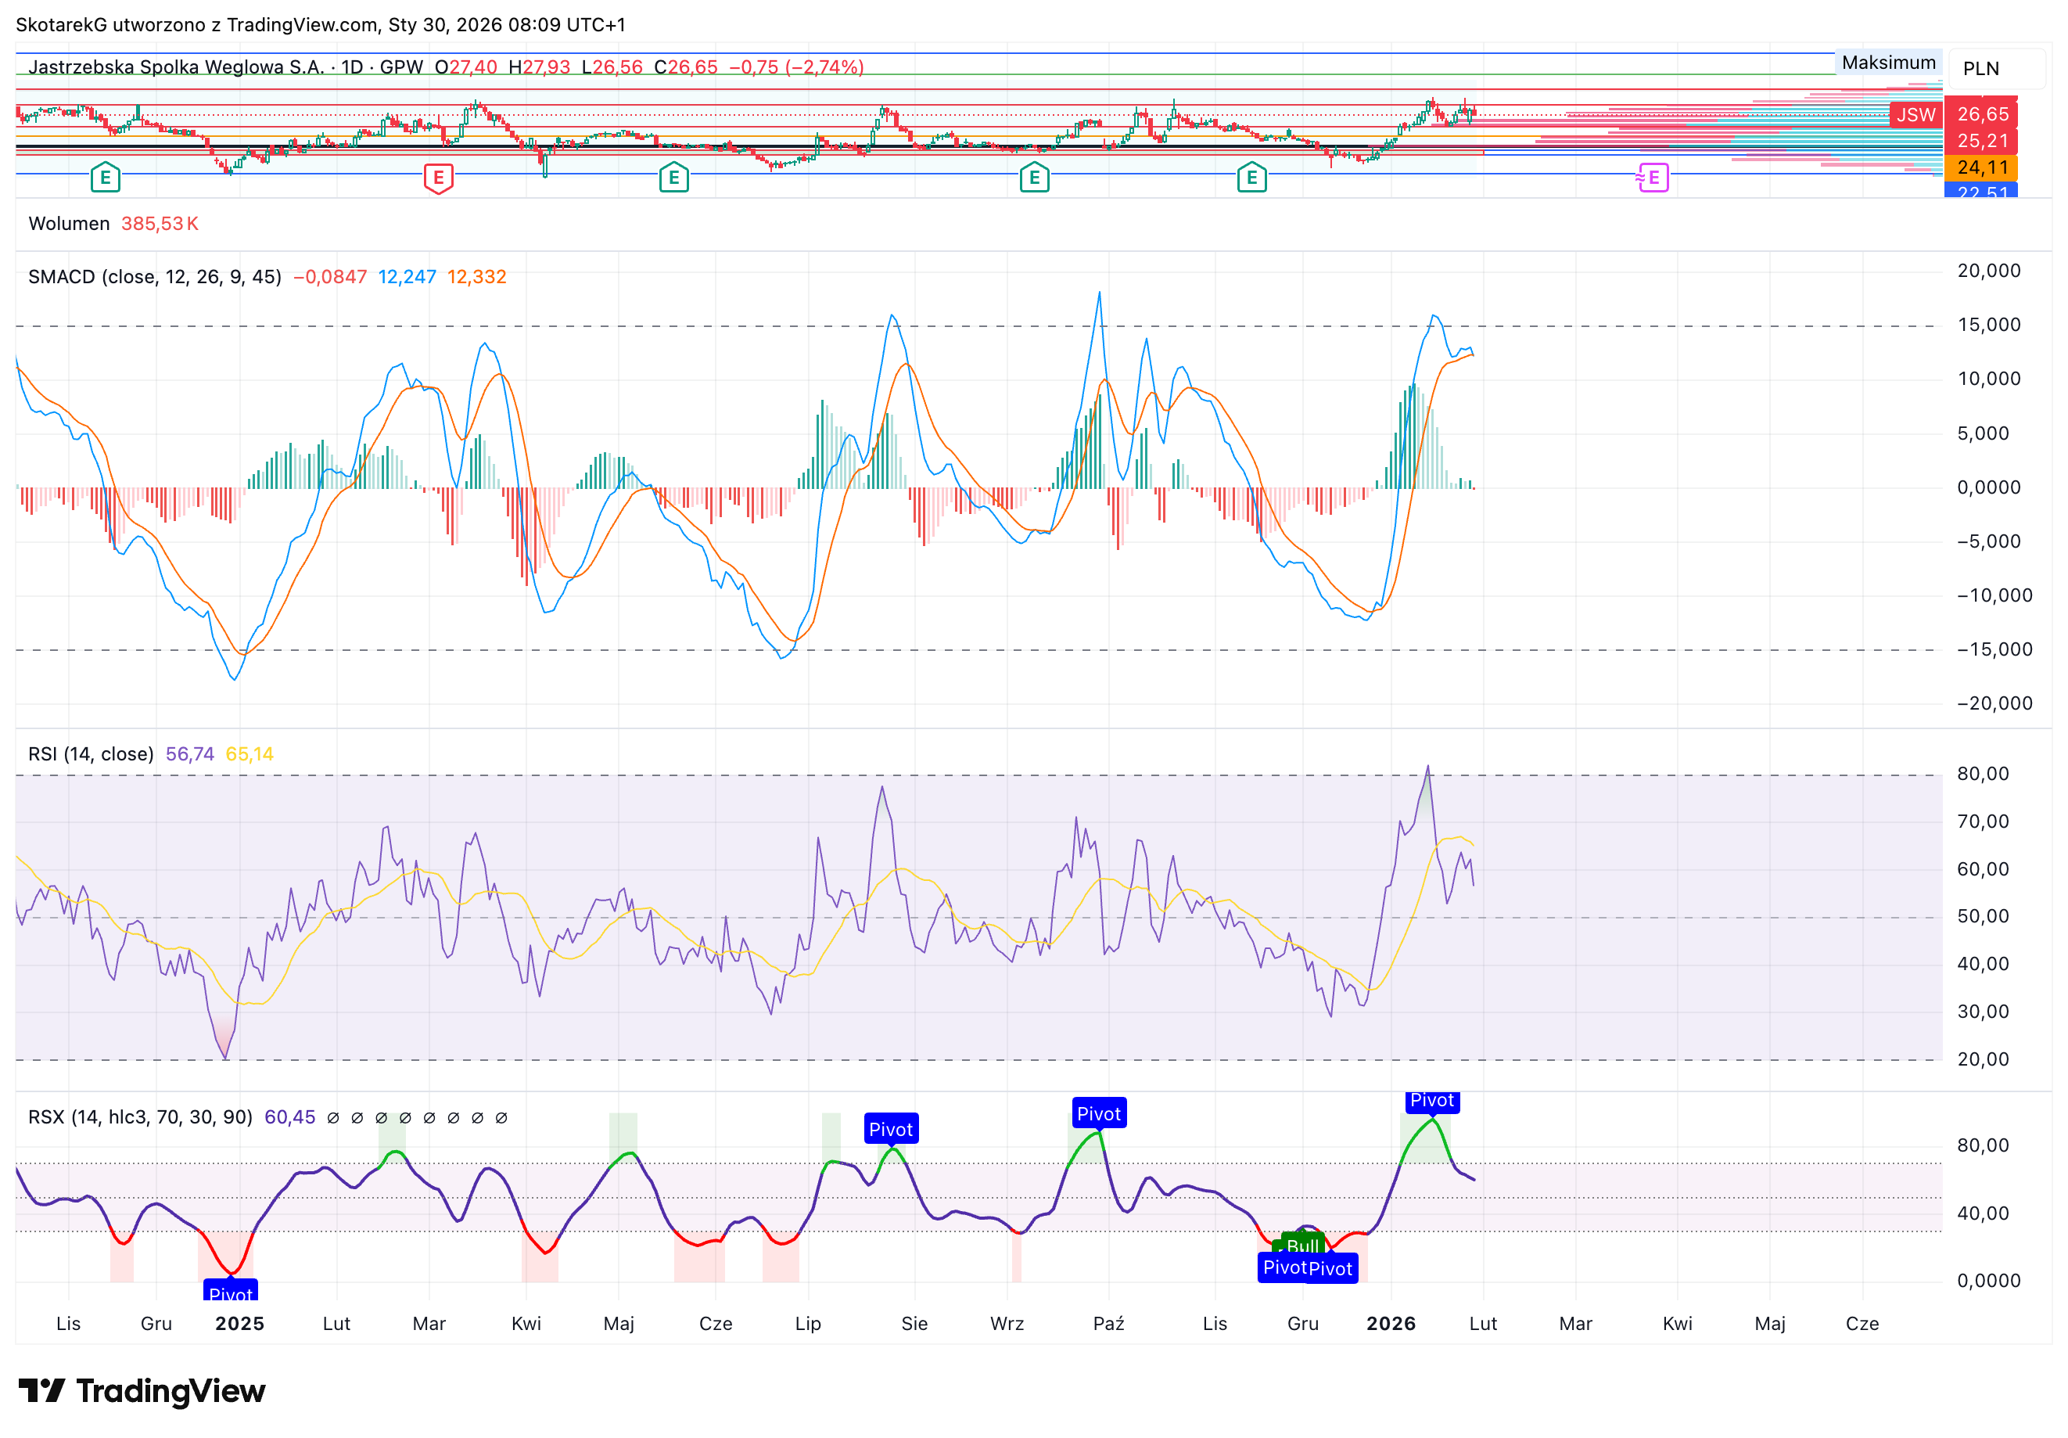Click the 15,000 level on SMACD scale
Viewport: 2068px width, 1438px height.
coord(1989,325)
